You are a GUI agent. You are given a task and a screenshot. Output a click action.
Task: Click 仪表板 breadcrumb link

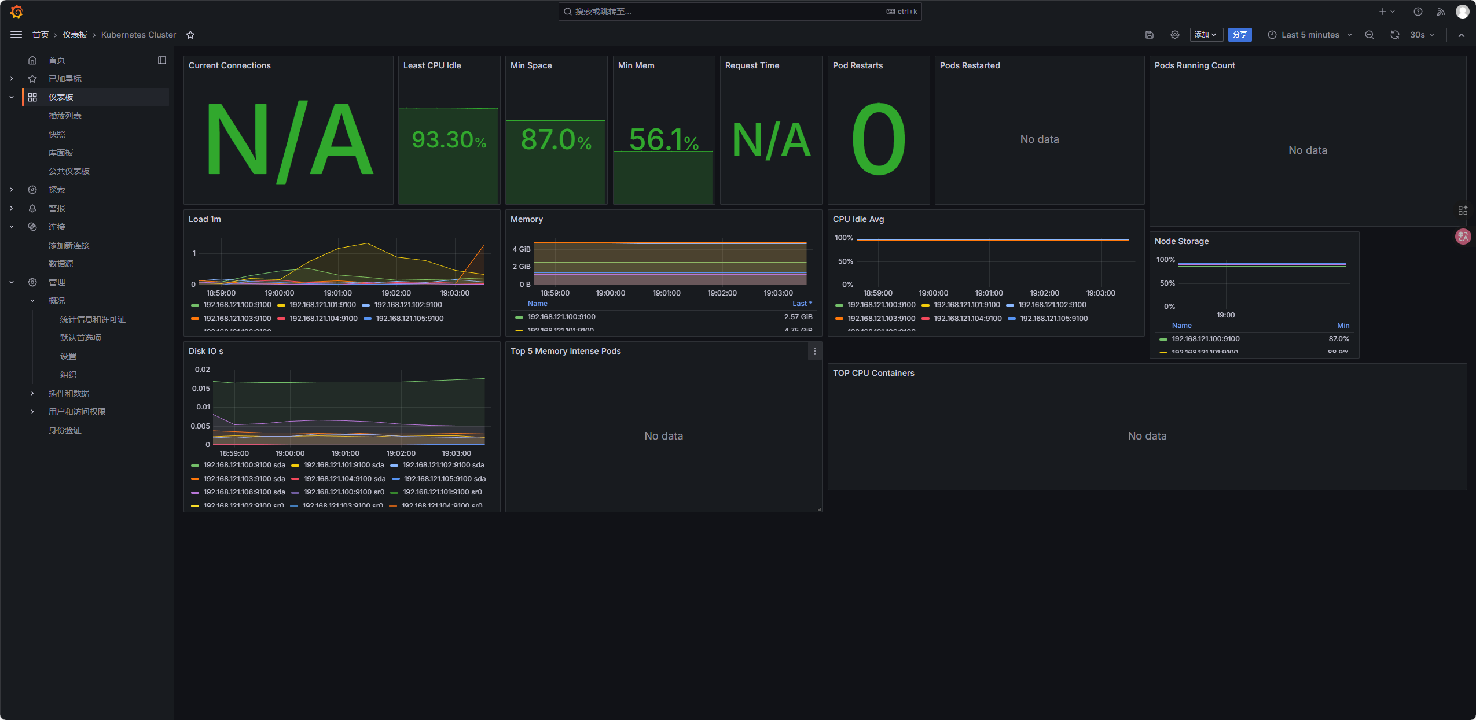coord(75,35)
